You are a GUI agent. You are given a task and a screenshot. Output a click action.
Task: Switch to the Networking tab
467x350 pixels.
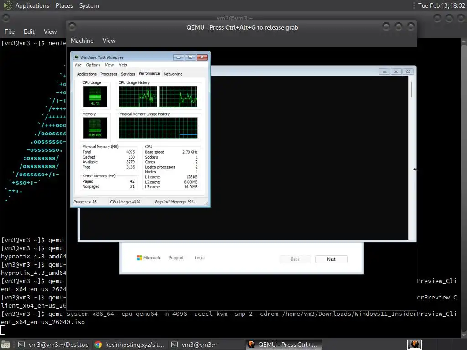[x=173, y=74]
